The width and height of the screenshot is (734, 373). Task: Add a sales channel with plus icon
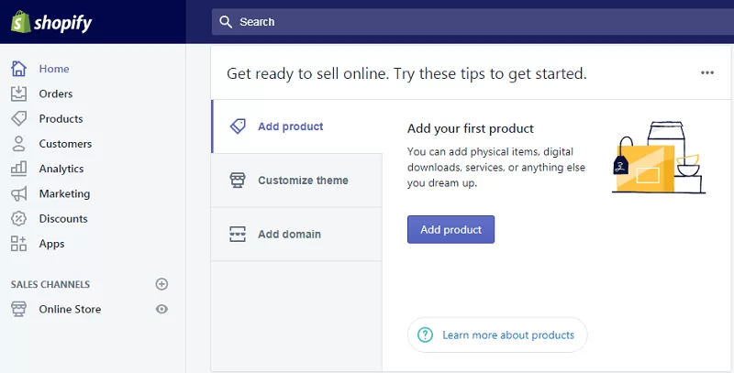pos(161,284)
